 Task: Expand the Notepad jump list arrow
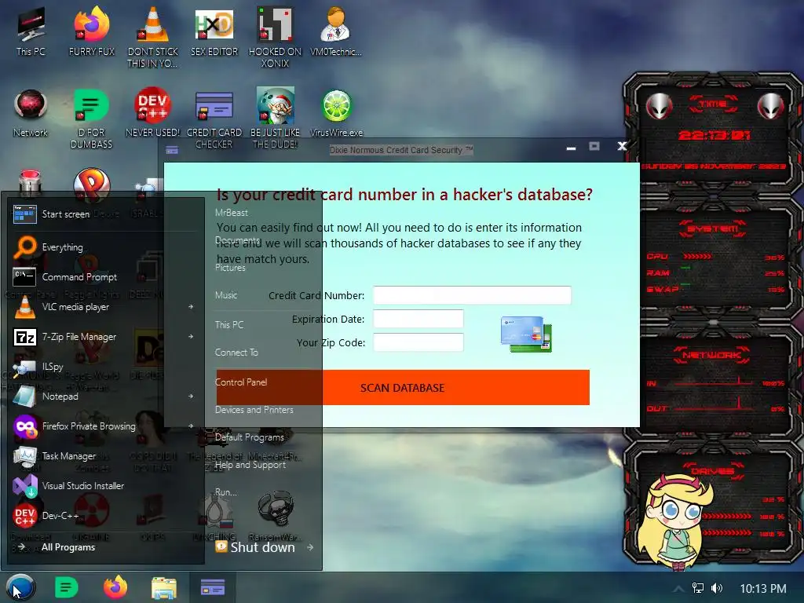click(191, 396)
